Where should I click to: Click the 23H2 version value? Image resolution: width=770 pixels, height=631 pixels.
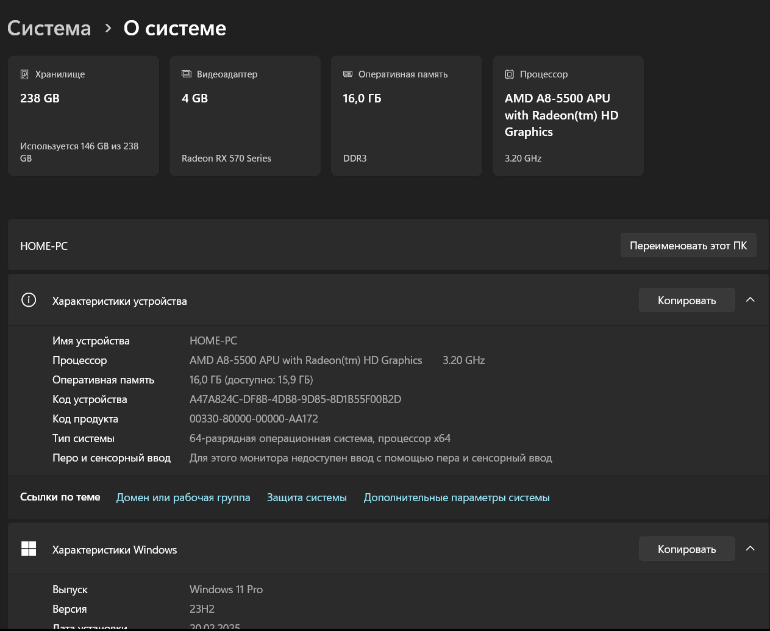click(202, 609)
